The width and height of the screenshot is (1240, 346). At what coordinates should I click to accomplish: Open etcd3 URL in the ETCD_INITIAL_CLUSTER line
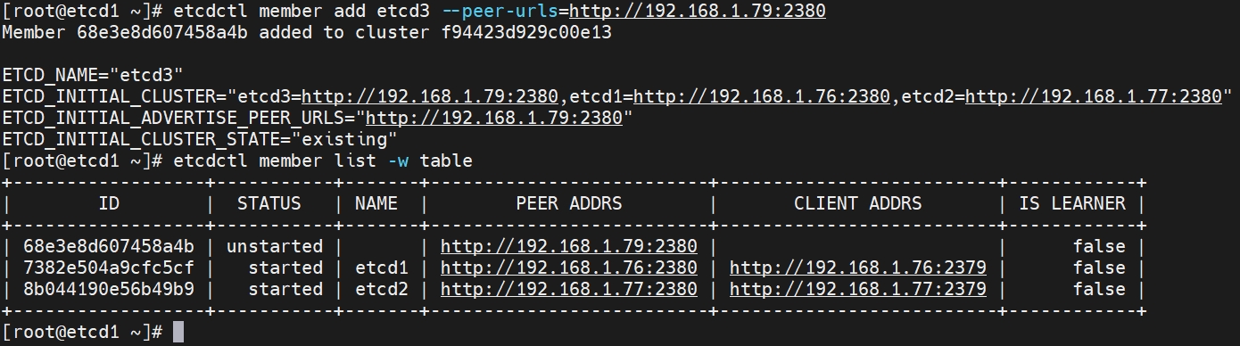(430, 96)
